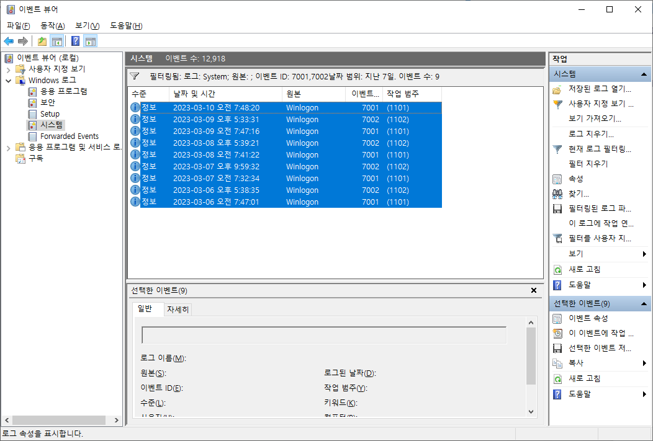Close the 선택한 이벤트 preview pane with X
The height and width of the screenshot is (441, 653).
[x=533, y=290]
